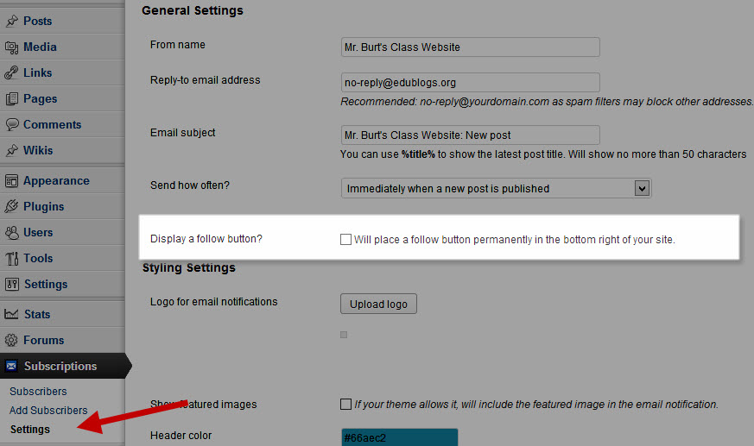Image resolution: width=754 pixels, height=446 pixels.
Task: Open the Users menu
Action: coord(38,232)
